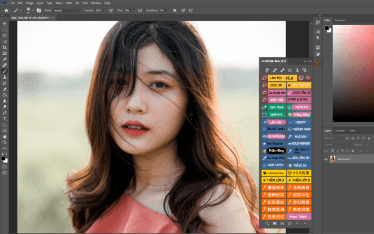Select the Rectangle shape tool

click(5, 131)
